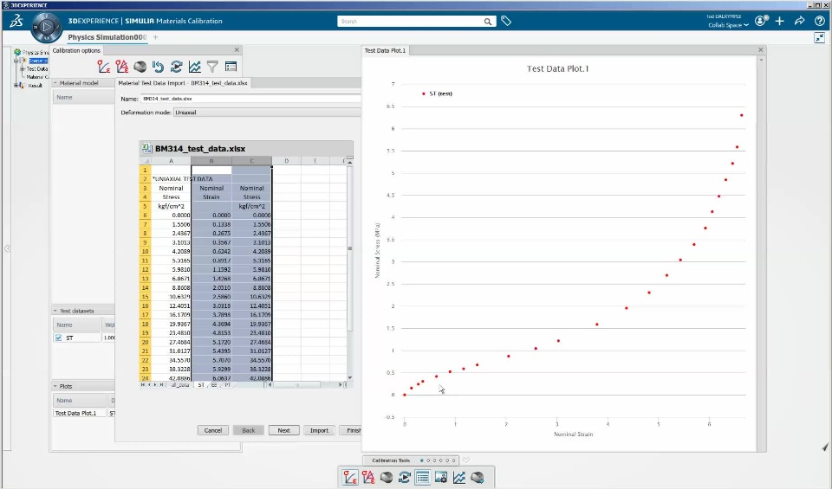Click Test Data Plot.1 row in Plots table
The height and width of the screenshot is (489, 832).
(x=84, y=413)
